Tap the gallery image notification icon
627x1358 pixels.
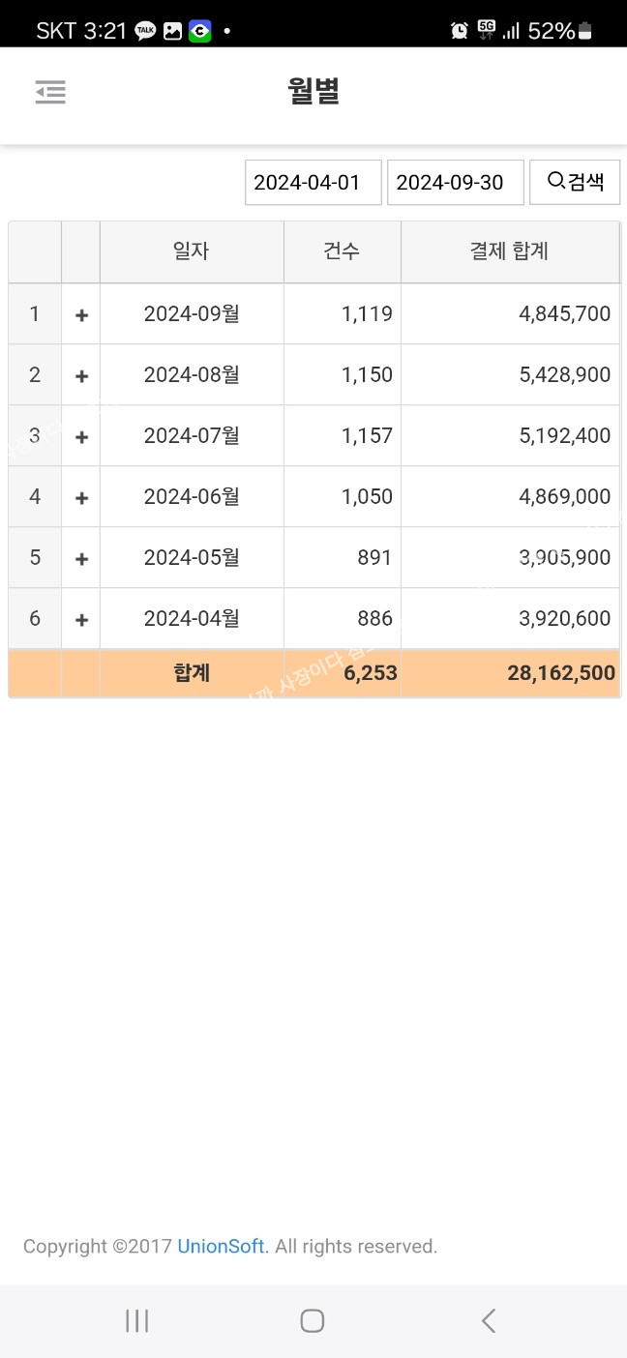point(172,31)
